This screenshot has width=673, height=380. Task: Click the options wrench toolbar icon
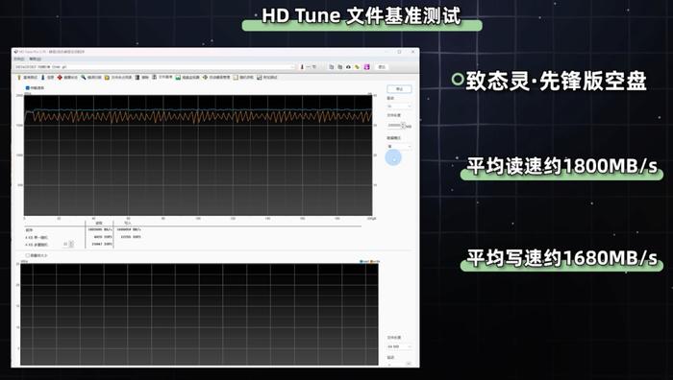tap(357, 67)
